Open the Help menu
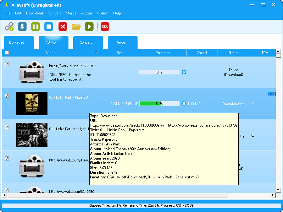Screen dimensions: 283x212 point(117,13)
